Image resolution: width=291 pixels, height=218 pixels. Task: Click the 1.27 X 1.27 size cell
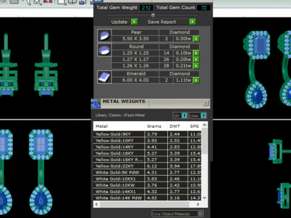point(135,59)
